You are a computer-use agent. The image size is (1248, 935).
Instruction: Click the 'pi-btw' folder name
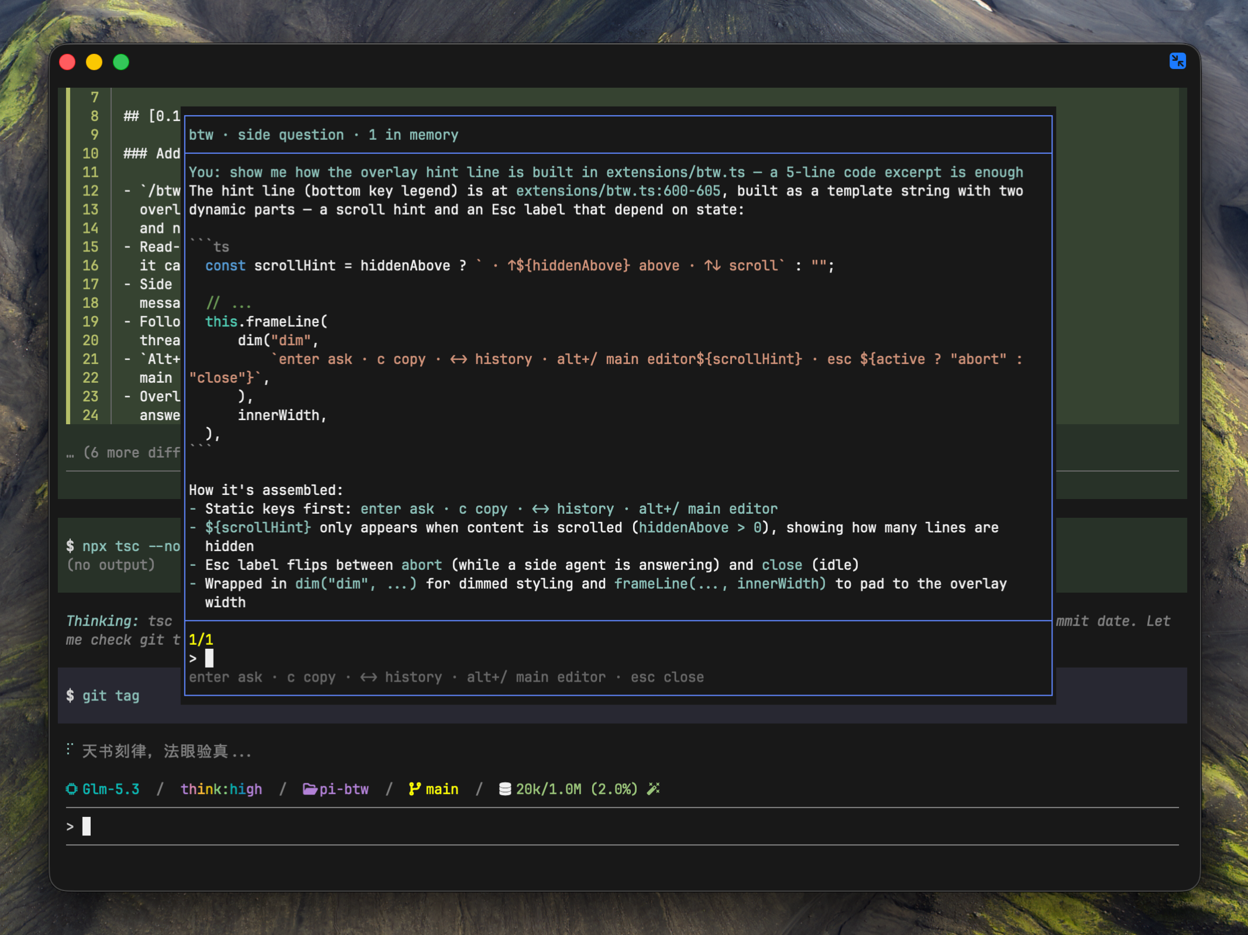[x=343, y=789]
